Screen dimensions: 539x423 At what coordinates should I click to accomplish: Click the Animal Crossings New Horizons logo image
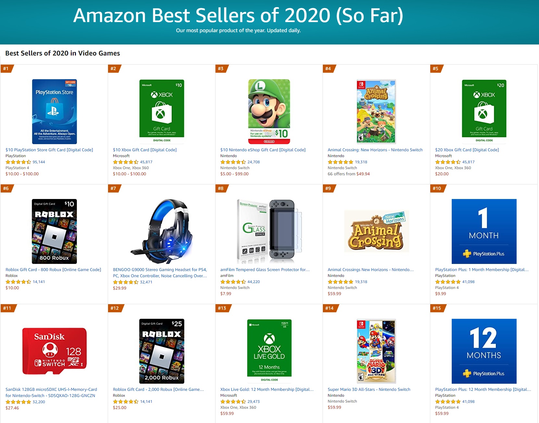[x=376, y=231]
